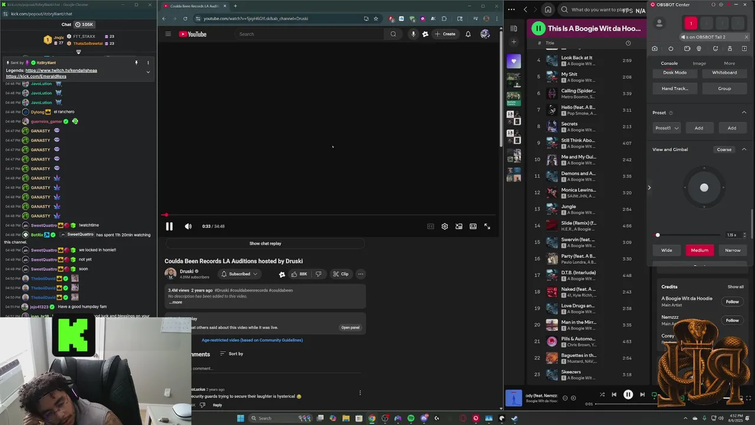Image resolution: width=755 pixels, height=425 pixels.
Task: Toggle Spotify shuffle
Action: (602, 395)
